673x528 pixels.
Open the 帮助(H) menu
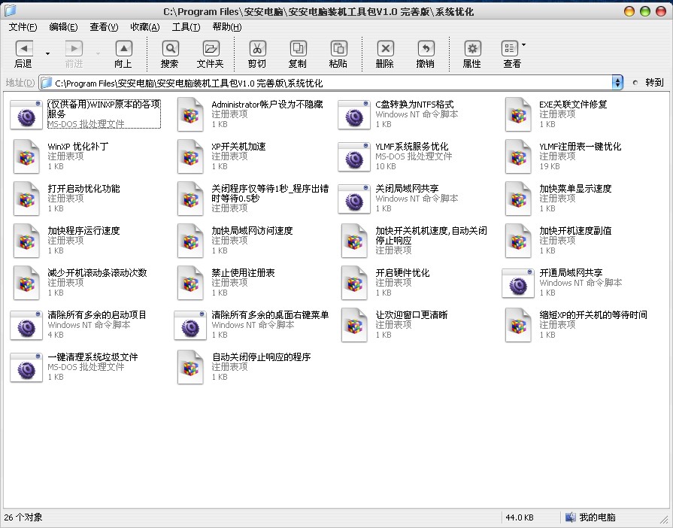tap(226, 27)
